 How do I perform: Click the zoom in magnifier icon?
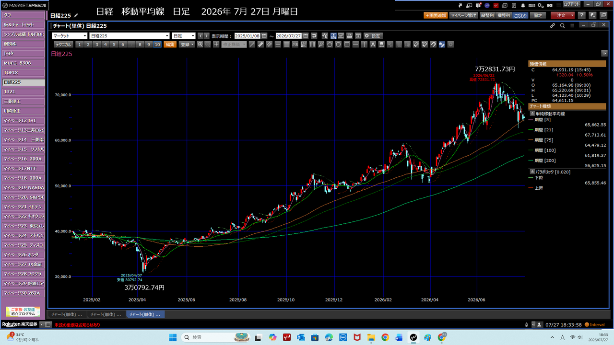pos(200,45)
